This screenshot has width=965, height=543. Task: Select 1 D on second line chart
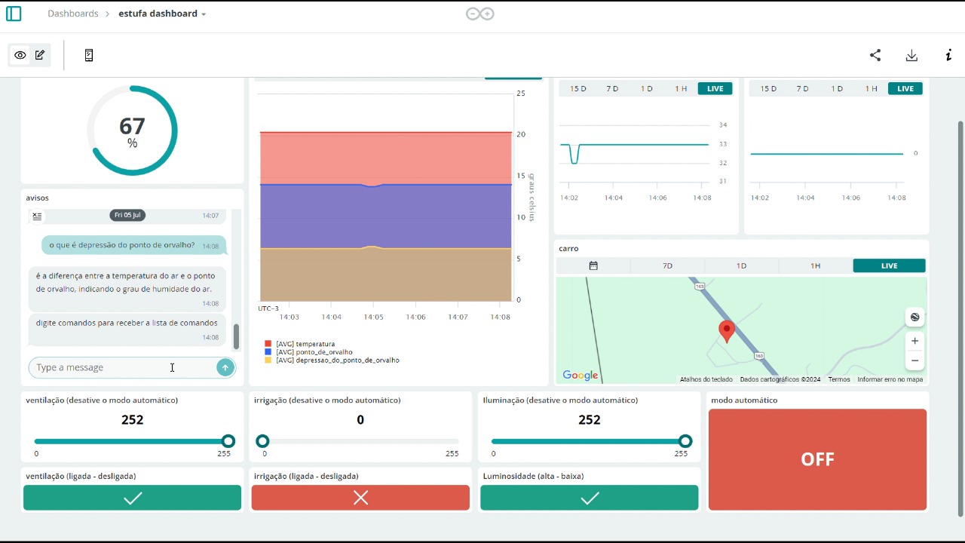pos(837,89)
